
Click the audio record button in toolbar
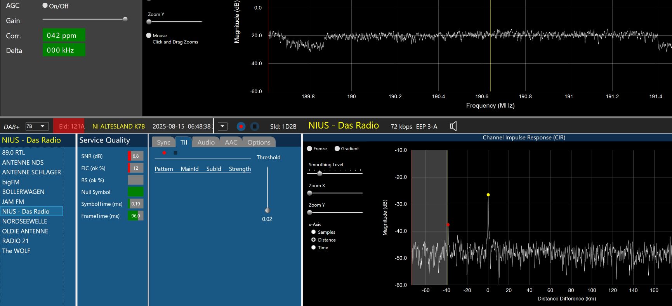241,127
